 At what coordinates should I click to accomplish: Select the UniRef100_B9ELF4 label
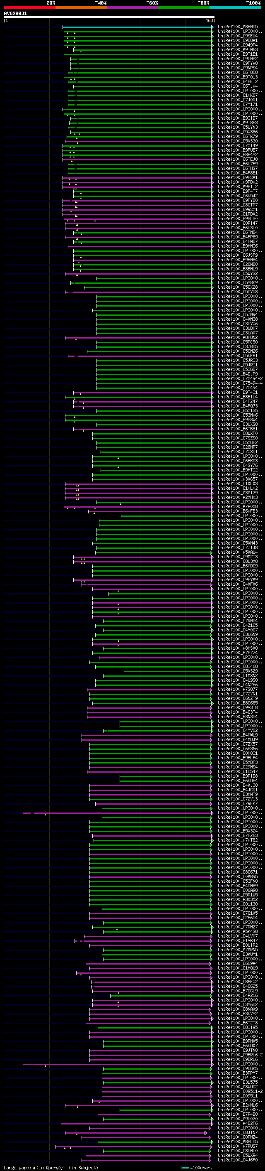click(x=238, y=758)
